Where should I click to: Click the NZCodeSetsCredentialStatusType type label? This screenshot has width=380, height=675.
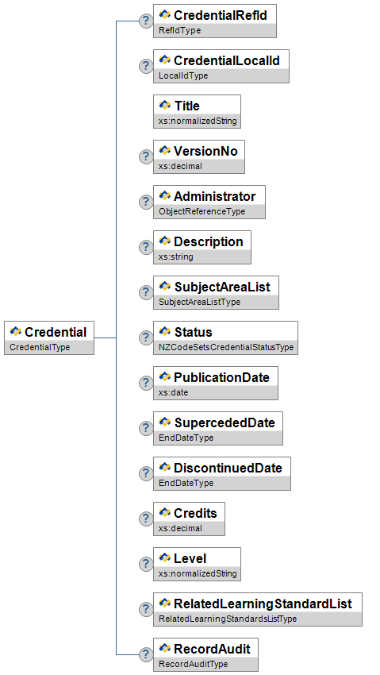click(x=226, y=347)
